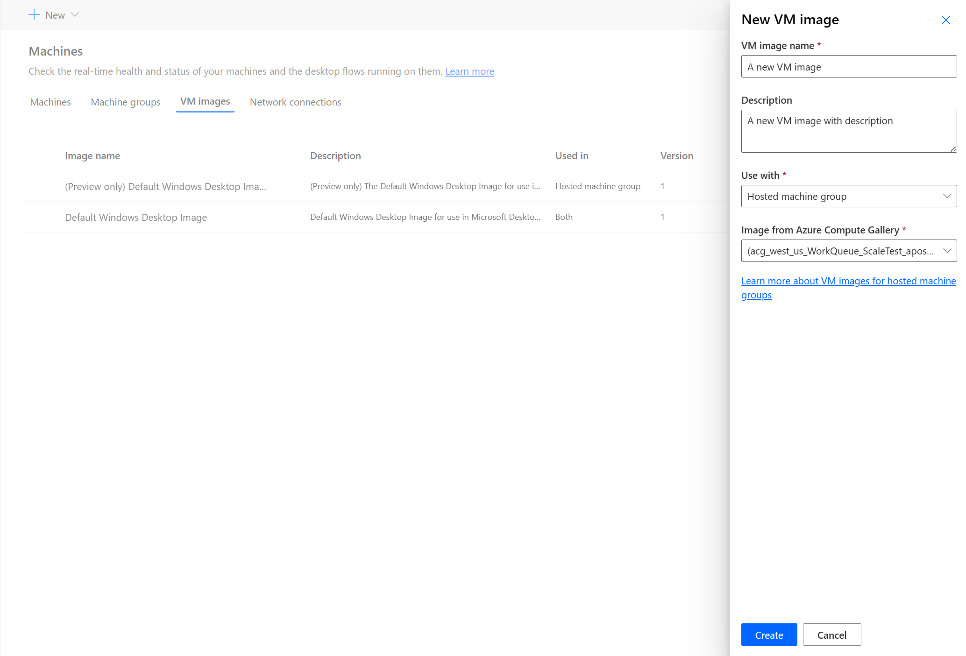Switch to the Machines tab

coord(49,102)
